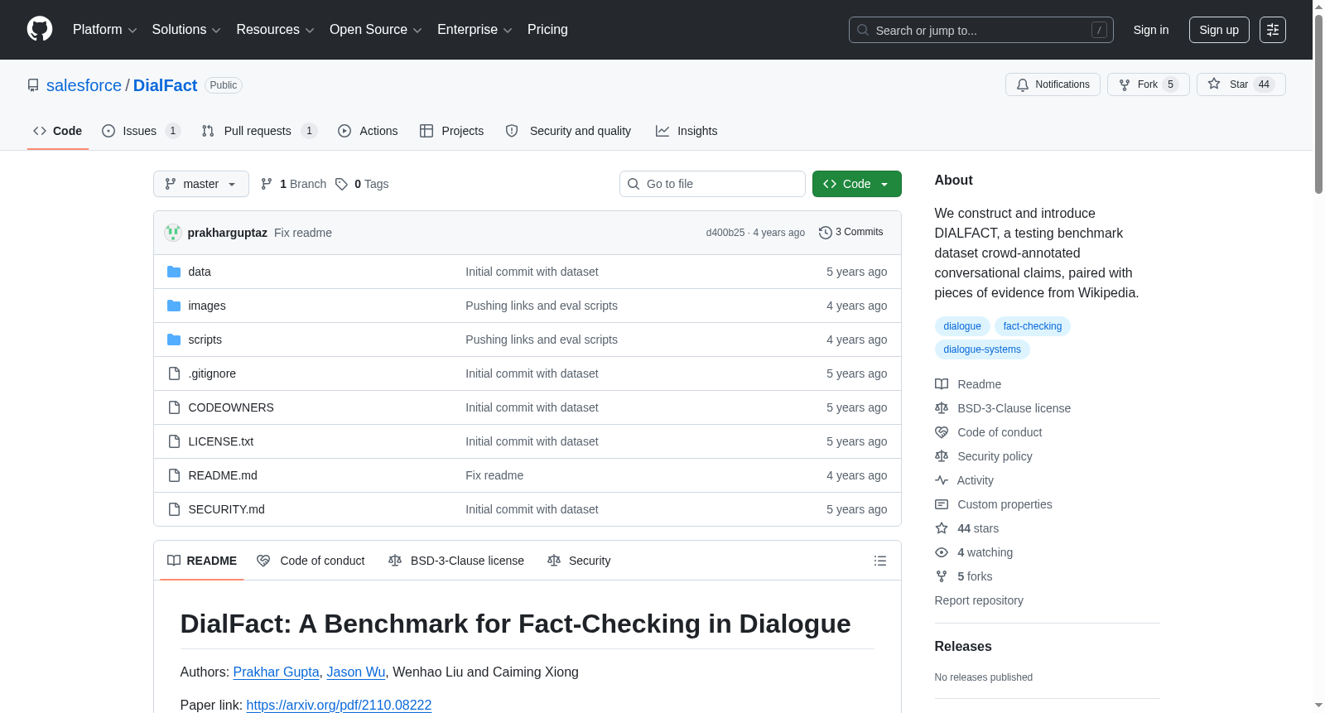Click the scripts folder icon

click(x=174, y=340)
